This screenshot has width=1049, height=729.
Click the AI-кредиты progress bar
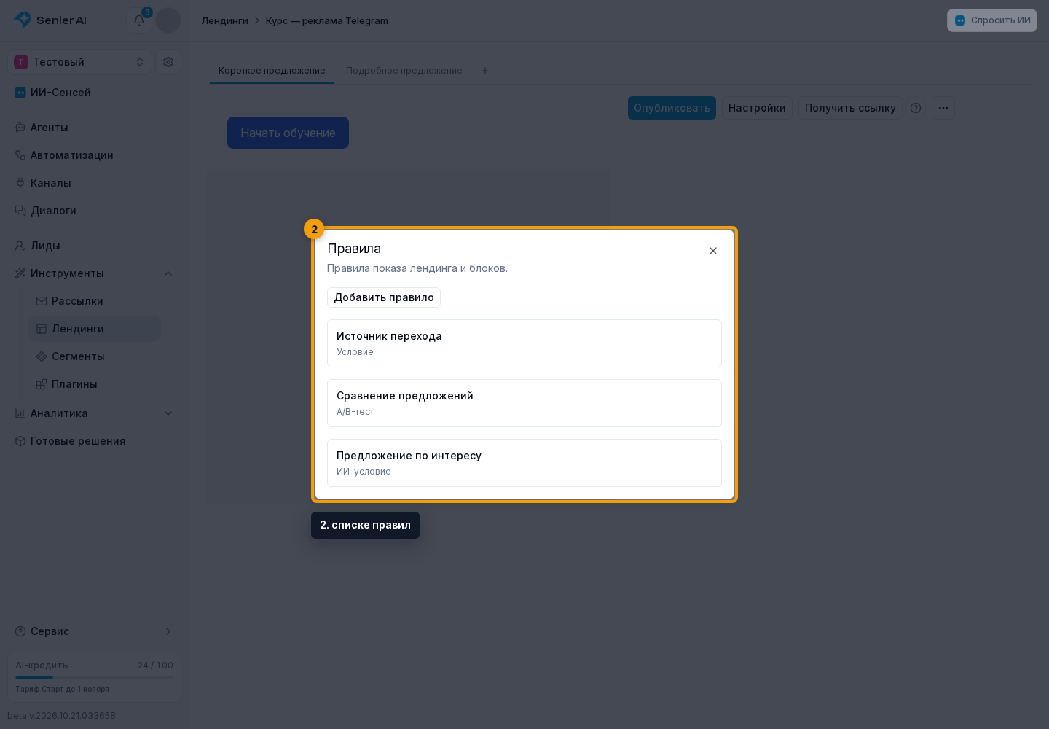[94, 677]
